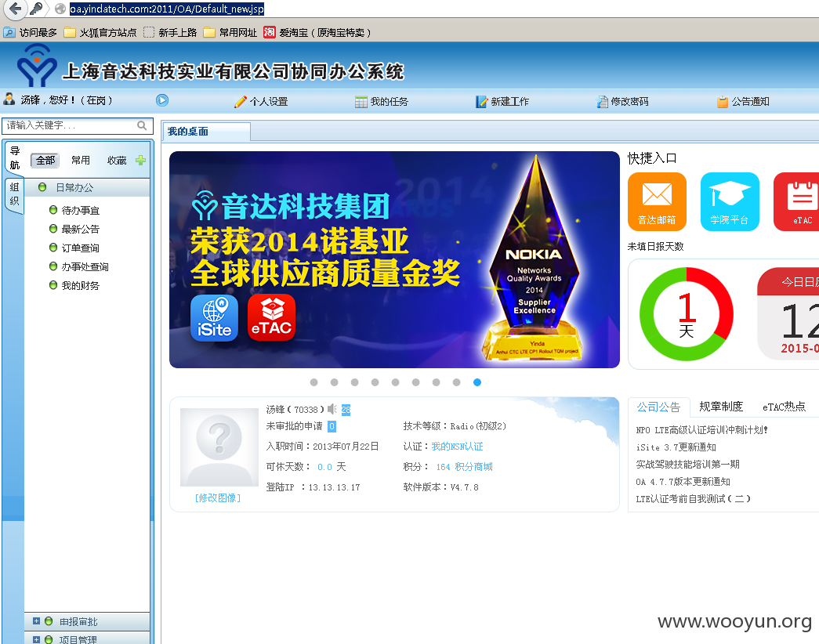Open 访问最多 bookmark icon
This screenshot has height=644, width=819.
[x=9, y=32]
